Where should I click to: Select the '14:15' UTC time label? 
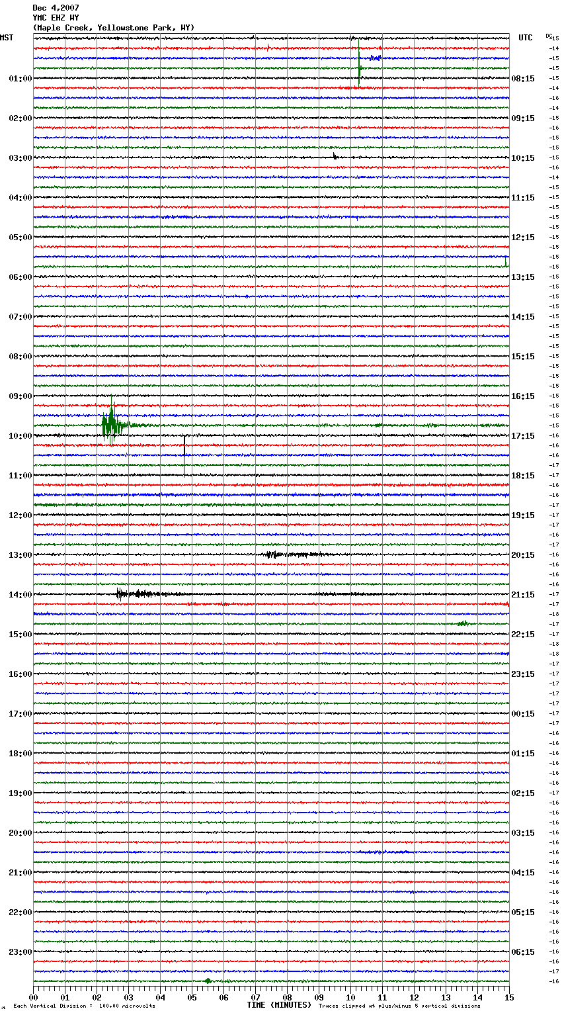523,317
